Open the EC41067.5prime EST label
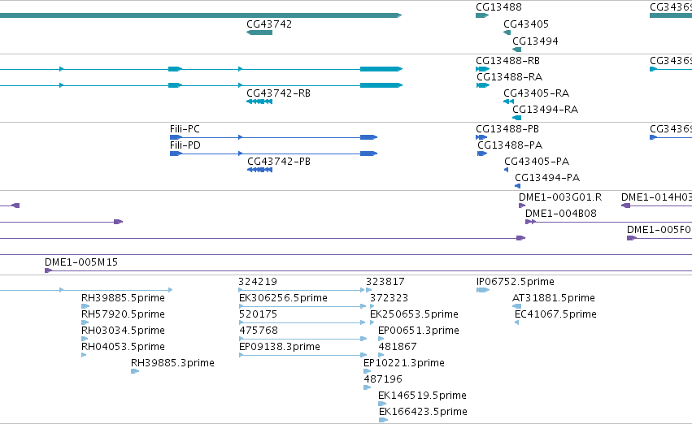Viewport: 692px width, 424px height. [555, 314]
